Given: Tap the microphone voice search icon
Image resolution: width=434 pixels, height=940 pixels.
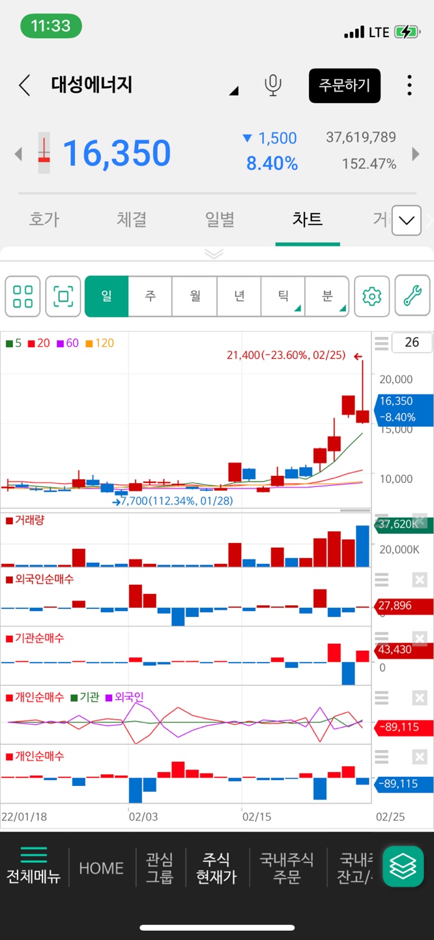Looking at the screenshot, I should [x=273, y=86].
